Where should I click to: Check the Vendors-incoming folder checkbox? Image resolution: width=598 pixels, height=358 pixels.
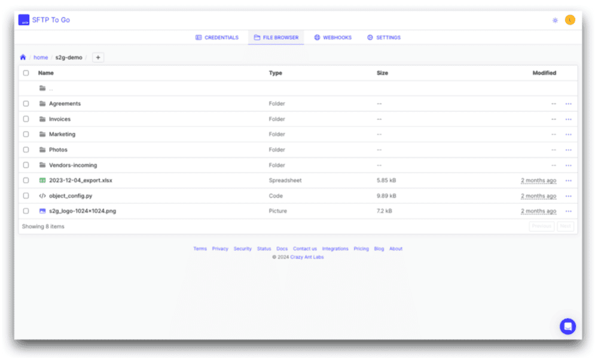(x=26, y=165)
